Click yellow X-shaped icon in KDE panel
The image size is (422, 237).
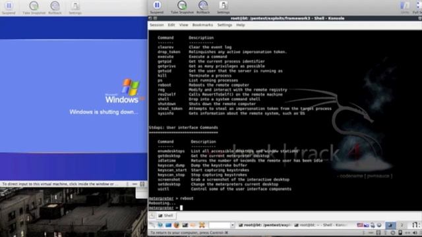click(x=202, y=225)
